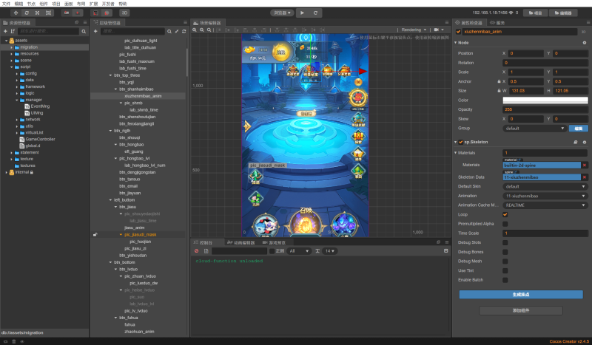Viewport: 592px width, 345px height.
Task: Open the console font size 14 dropdown
Action: (330, 251)
